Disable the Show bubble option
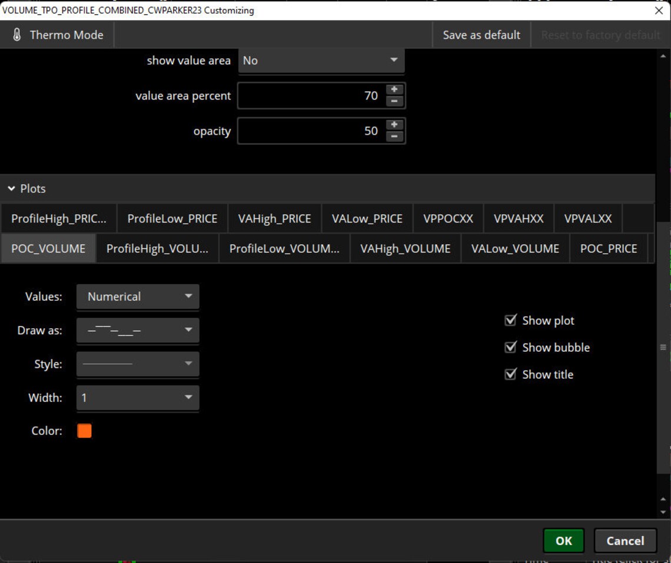The width and height of the screenshot is (671, 563). (510, 347)
